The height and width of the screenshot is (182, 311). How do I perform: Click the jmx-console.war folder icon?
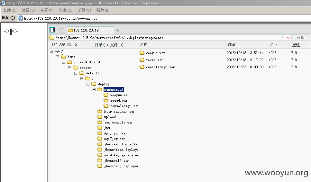[100, 122]
